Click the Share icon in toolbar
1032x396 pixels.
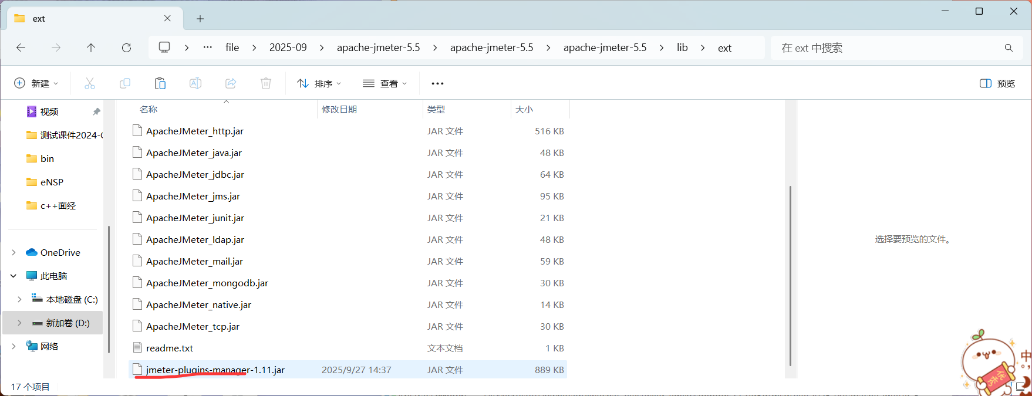coord(231,83)
